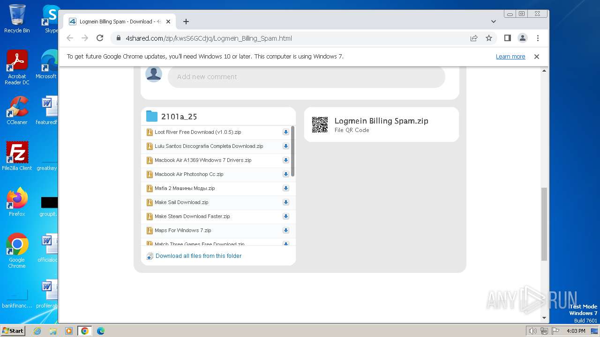Viewport: 600px width, 337px height.
Task: Open Chrome profile menu
Action: click(x=523, y=38)
